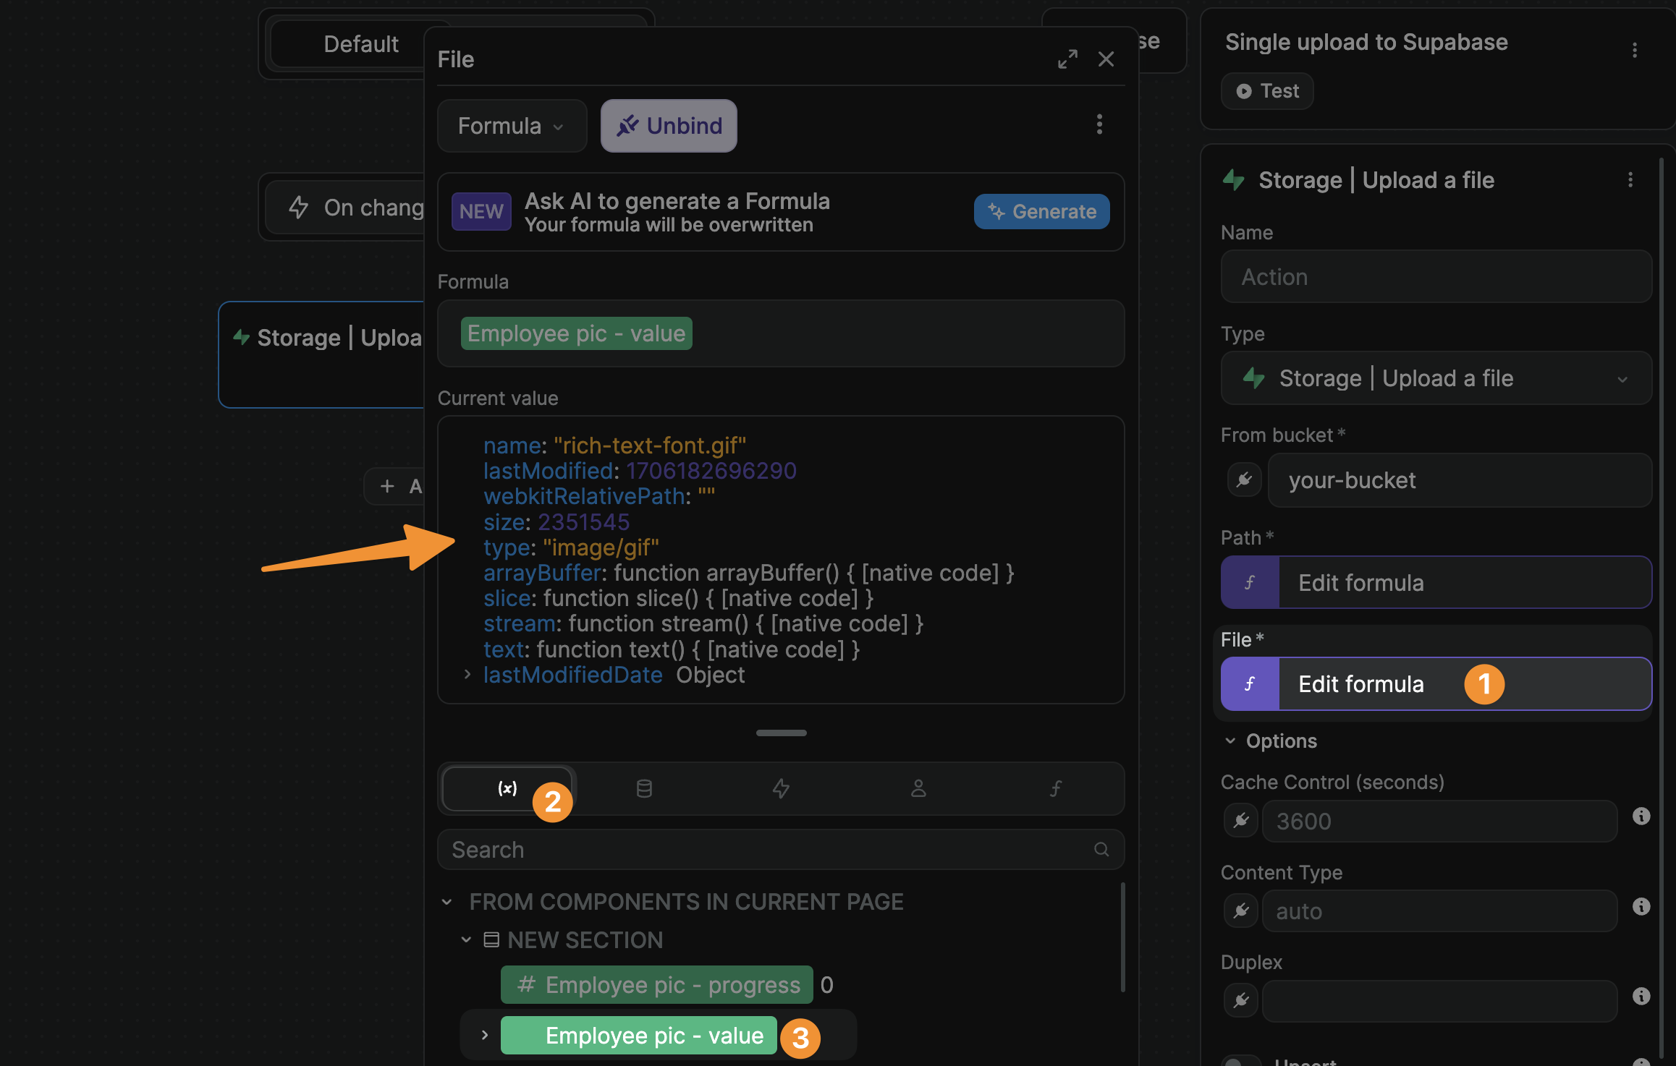Toggle the bind icon beside Duplex field
The height and width of the screenshot is (1066, 1676).
(x=1240, y=1000)
